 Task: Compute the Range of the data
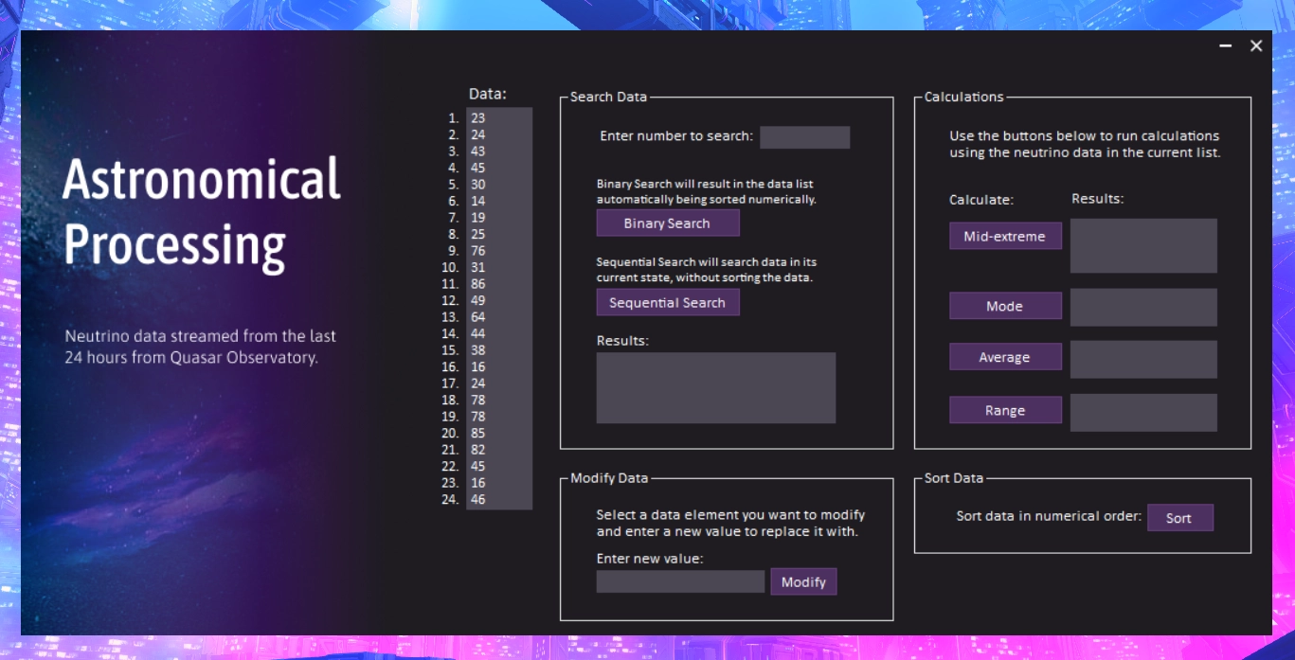(1005, 411)
